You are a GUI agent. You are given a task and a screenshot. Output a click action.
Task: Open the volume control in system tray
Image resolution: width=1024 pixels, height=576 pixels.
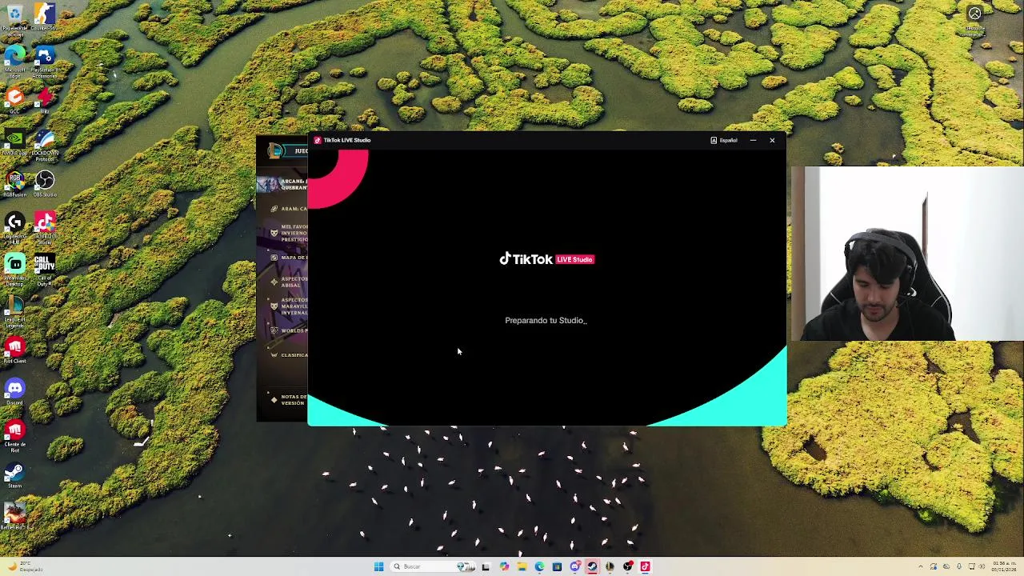[x=982, y=566]
